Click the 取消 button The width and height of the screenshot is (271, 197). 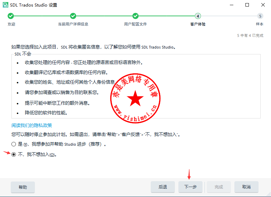246,187
